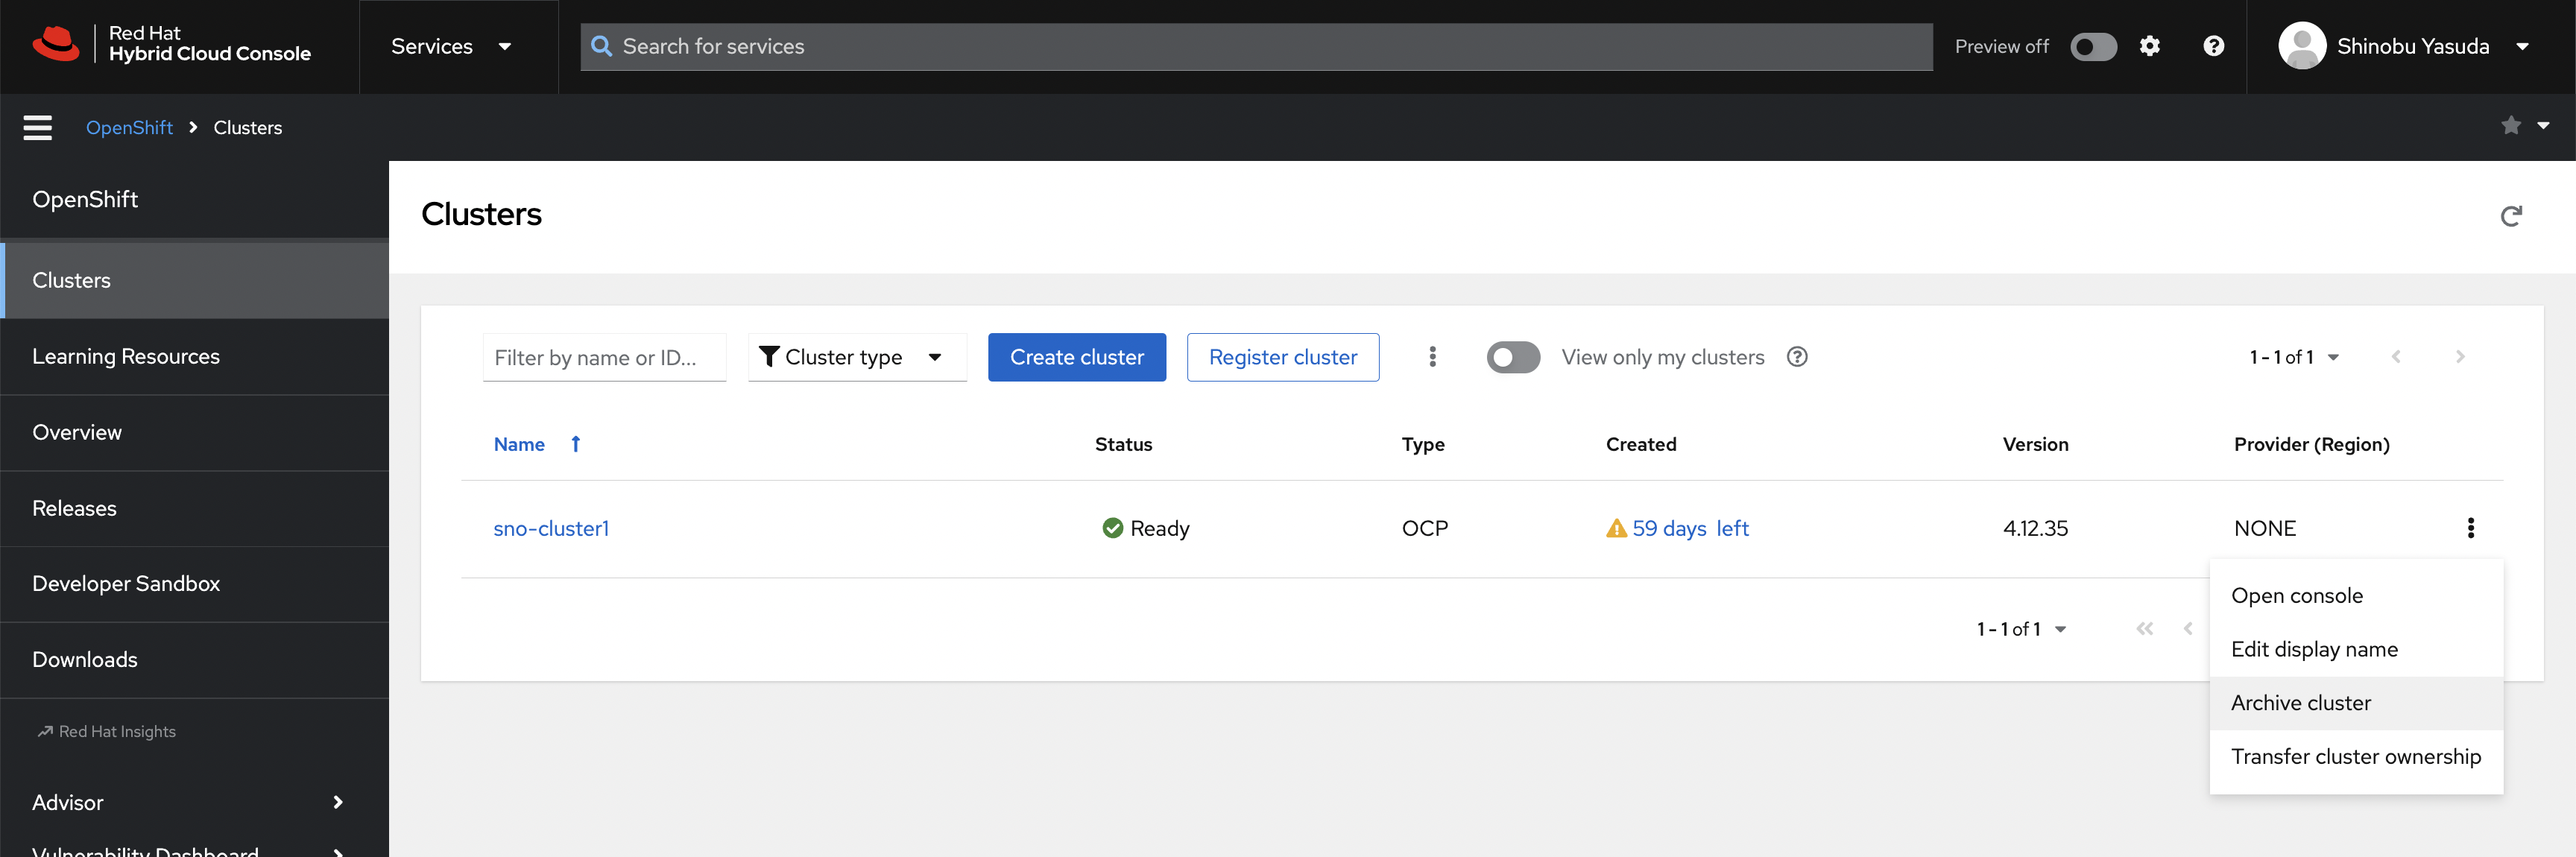The height and width of the screenshot is (857, 2576).
Task: Choose Transfer cluster ownership menu item
Action: [x=2355, y=757]
